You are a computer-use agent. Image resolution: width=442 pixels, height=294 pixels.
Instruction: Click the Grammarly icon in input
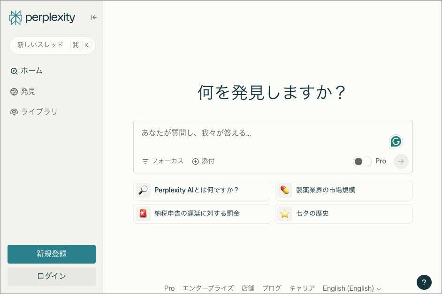tap(396, 141)
